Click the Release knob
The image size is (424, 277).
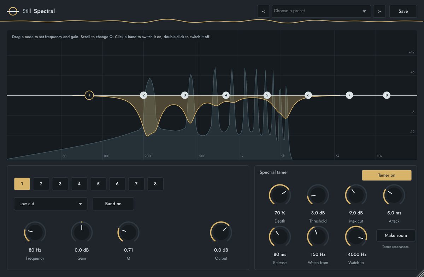tap(280, 237)
